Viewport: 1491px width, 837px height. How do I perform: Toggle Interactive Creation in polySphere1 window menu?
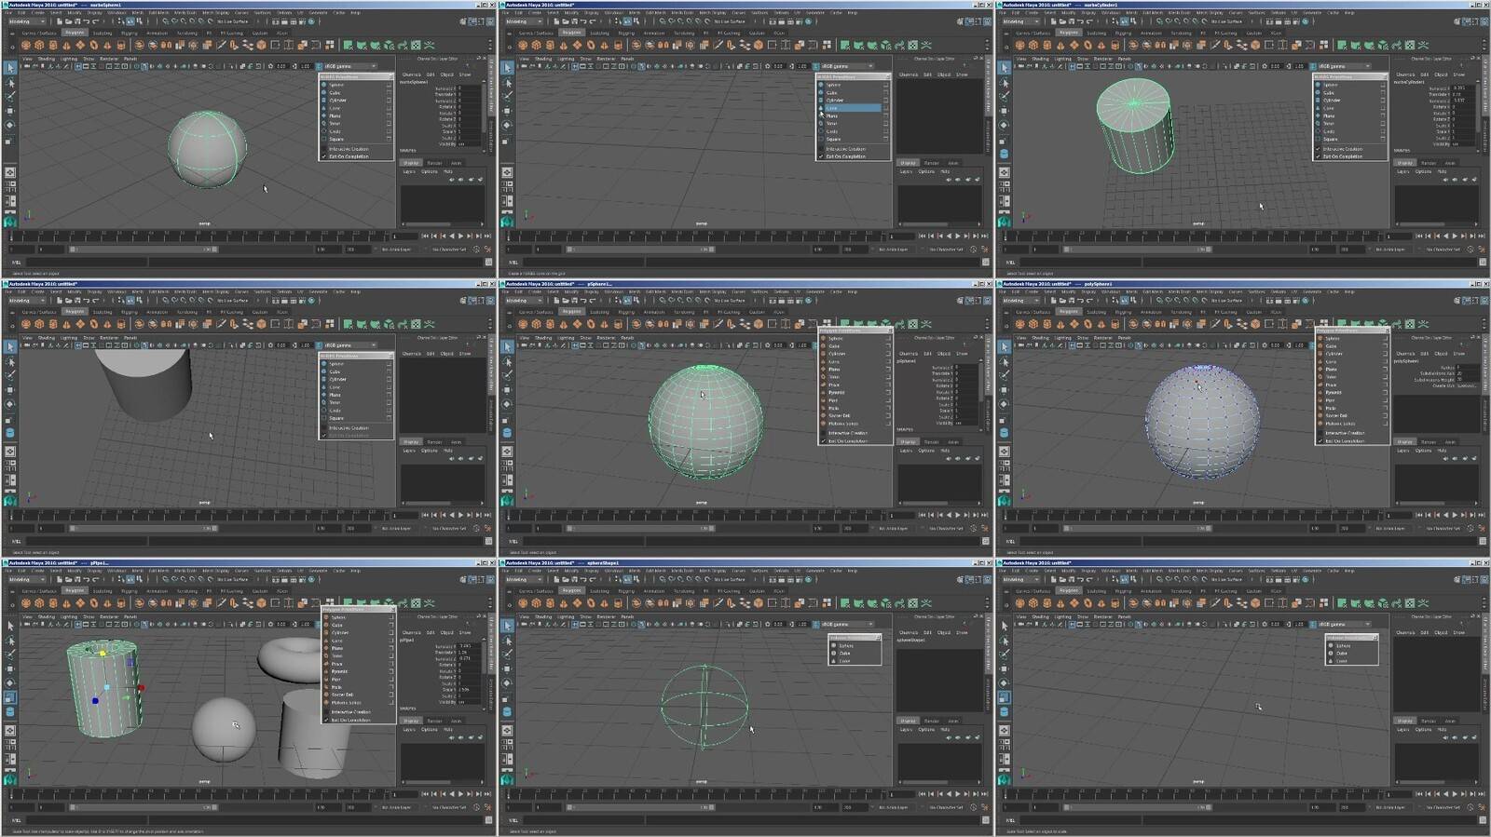click(x=1352, y=433)
